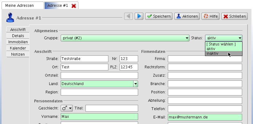Save the address with Speichern

pyautogui.click(x=159, y=16)
